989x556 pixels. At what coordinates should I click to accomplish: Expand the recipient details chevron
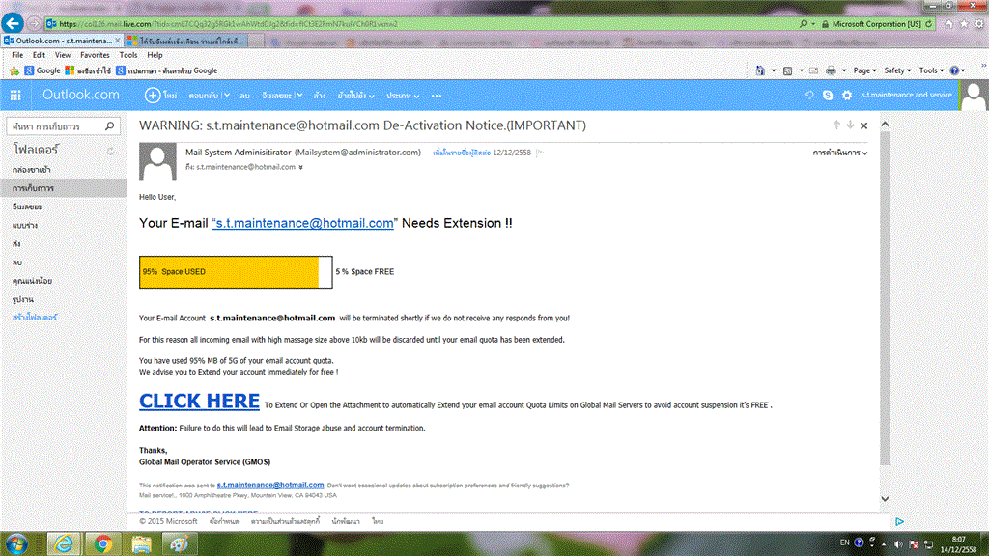coord(301,167)
